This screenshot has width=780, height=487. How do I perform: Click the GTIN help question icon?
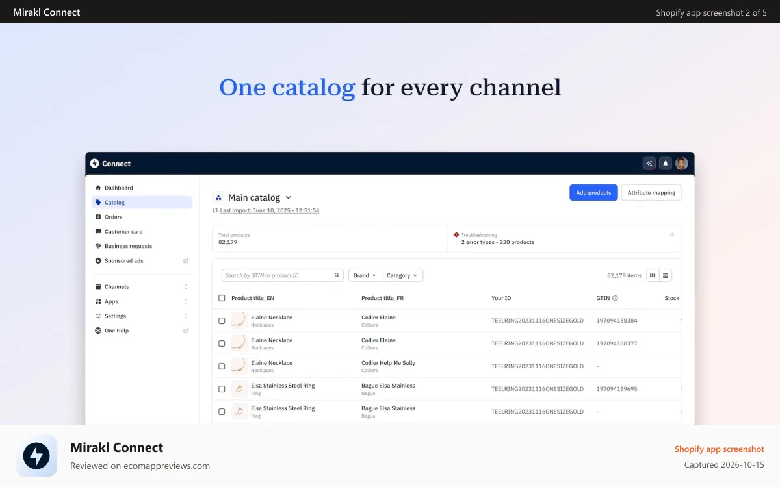pos(615,298)
